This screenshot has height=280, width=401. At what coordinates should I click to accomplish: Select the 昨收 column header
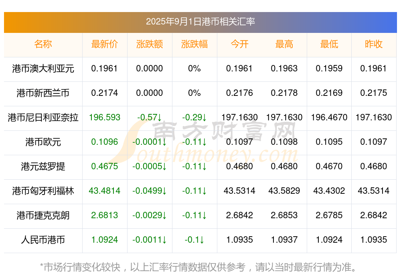(374, 44)
